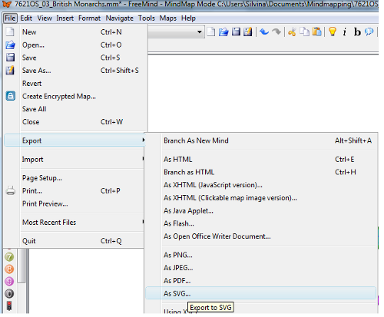Open the Edit menu
This screenshot has width=384, height=317.
click(26, 18)
